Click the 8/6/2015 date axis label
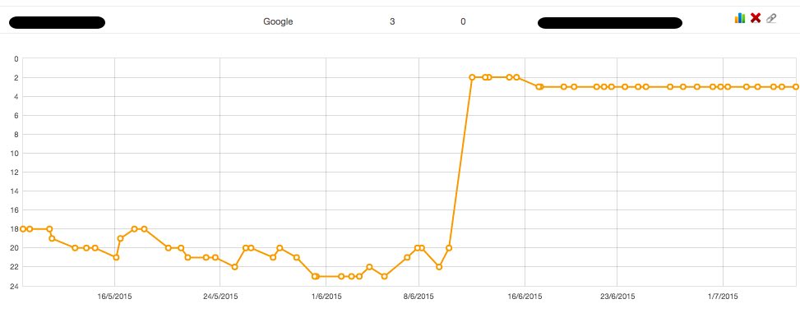This screenshot has height=313, width=800. click(418, 297)
